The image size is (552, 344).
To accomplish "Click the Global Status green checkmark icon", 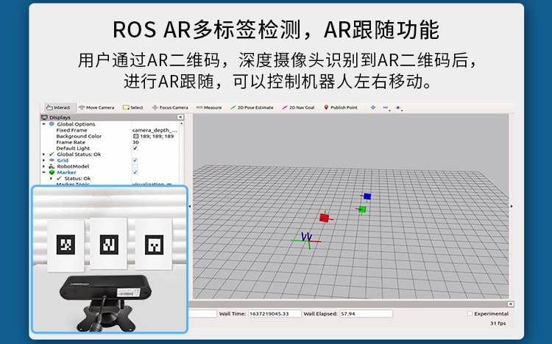I will (52, 154).
